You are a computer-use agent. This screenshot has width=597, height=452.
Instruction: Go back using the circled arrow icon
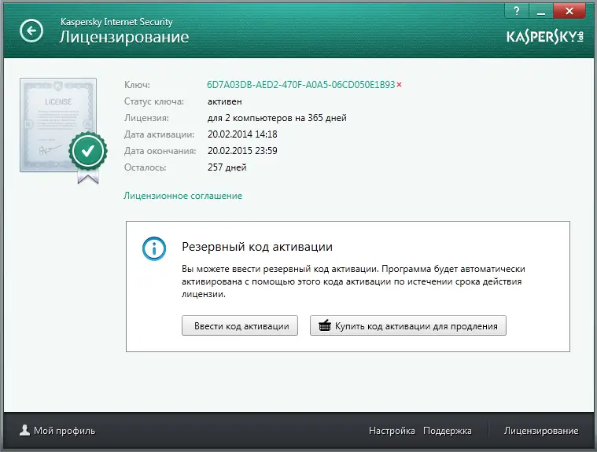click(31, 31)
